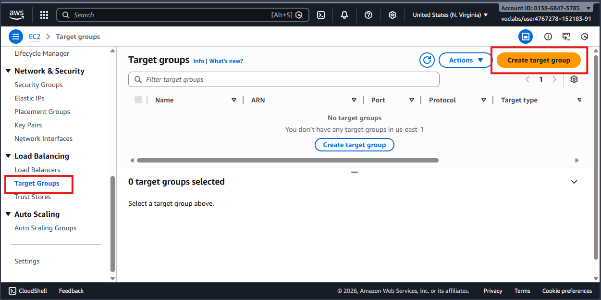Open Load Balancers in the sidebar
Image resolution: width=601 pixels, height=300 pixels.
37,170
